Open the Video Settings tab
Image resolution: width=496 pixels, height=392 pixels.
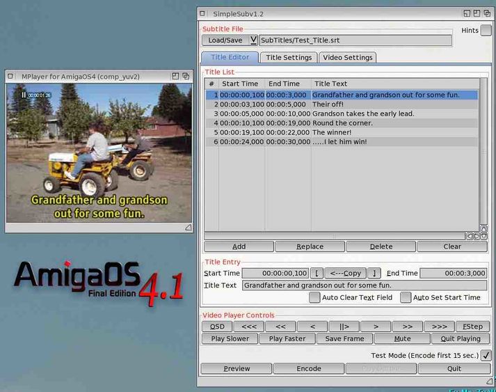tap(348, 58)
